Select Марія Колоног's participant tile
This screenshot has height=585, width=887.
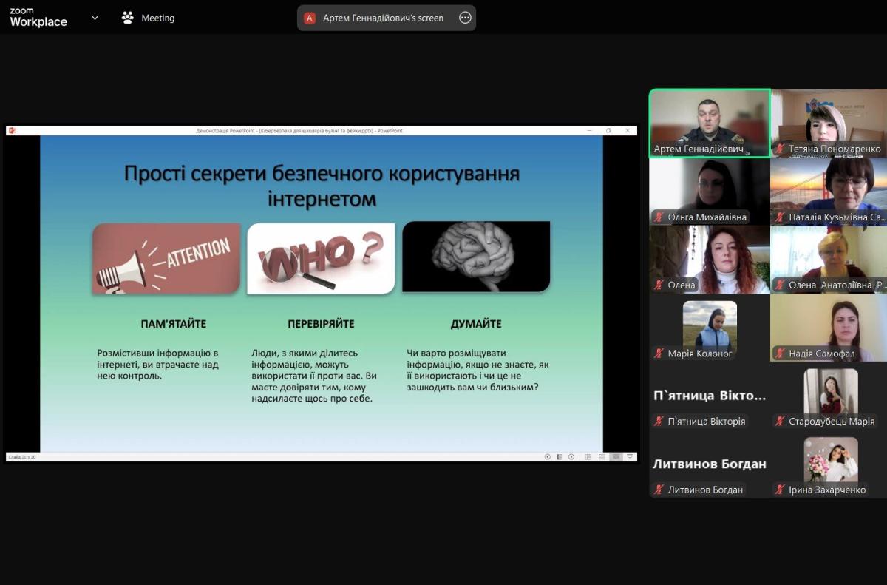709,327
